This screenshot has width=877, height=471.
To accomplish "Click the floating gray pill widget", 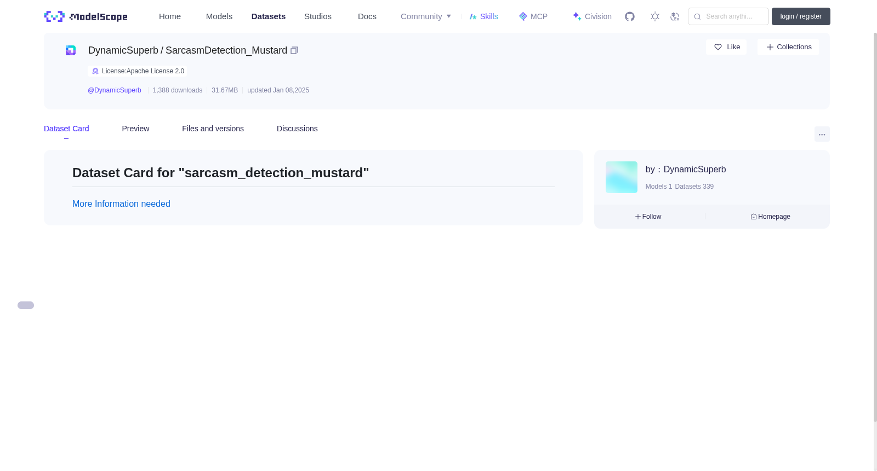I will click(x=26, y=305).
